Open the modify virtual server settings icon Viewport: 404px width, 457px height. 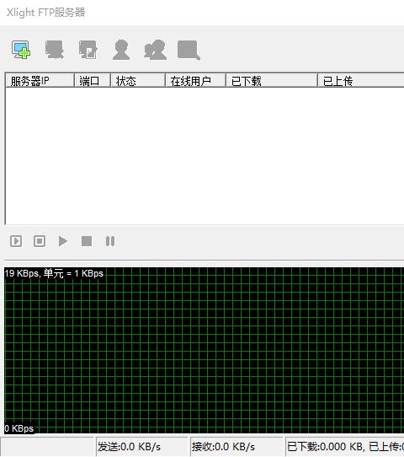pos(88,50)
